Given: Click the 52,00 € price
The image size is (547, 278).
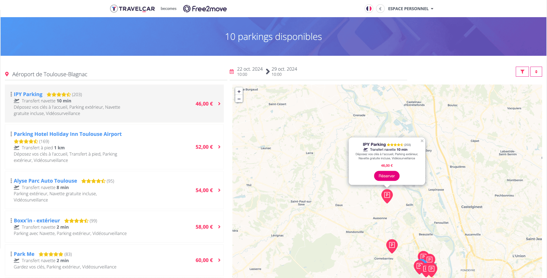Looking at the screenshot, I should 204,147.
